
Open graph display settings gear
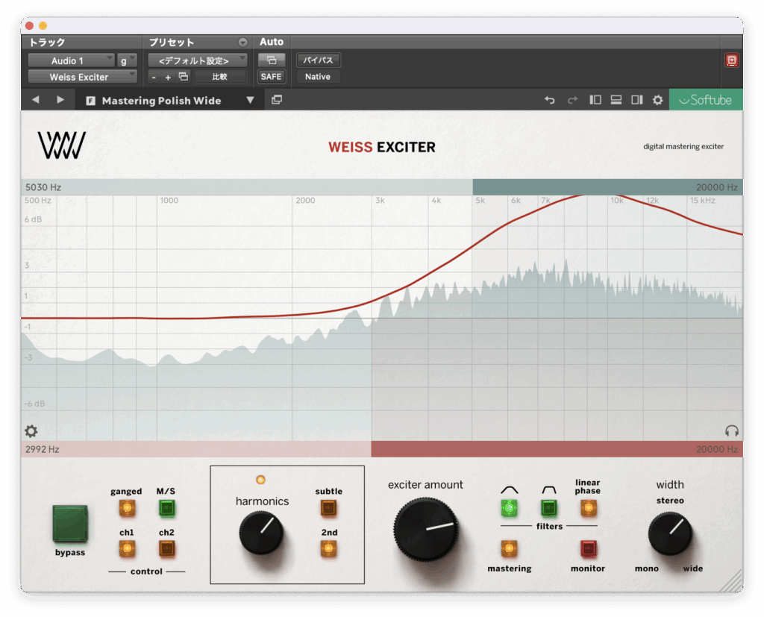coord(31,430)
